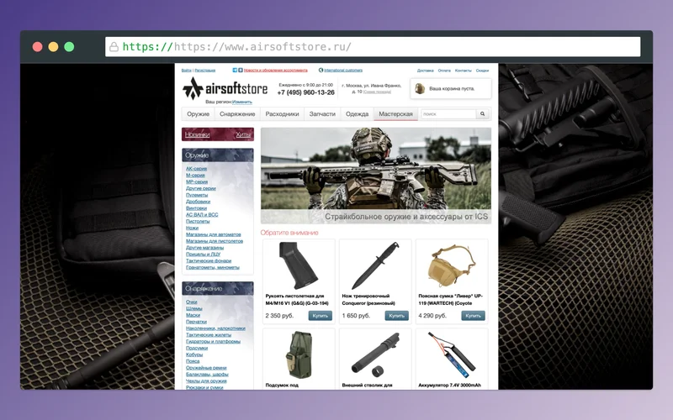Open the Контакты link
Image resolution: width=673 pixels, height=420 pixels.
tap(464, 71)
